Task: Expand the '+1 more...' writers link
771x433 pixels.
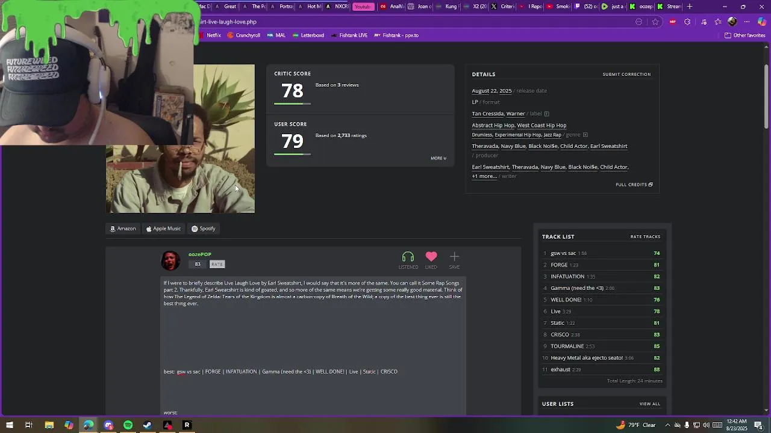Action: pos(484,176)
